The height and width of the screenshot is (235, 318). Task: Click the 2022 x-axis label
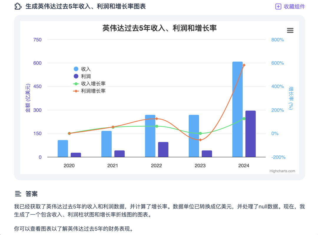point(157,166)
